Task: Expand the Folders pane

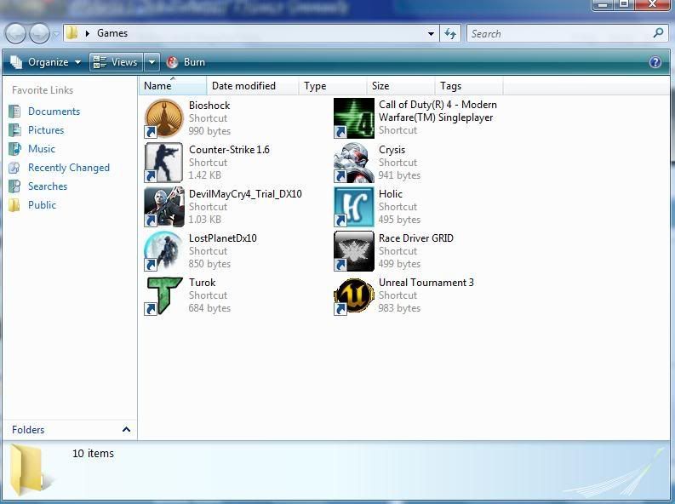Action: coord(126,430)
